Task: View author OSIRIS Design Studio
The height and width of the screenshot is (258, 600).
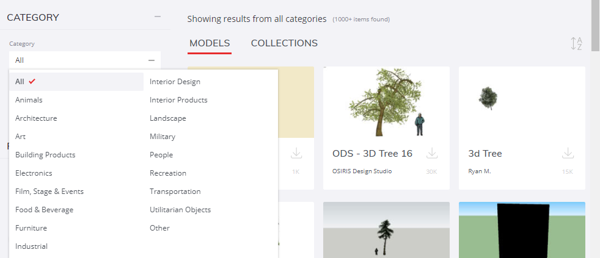Action: click(362, 171)
